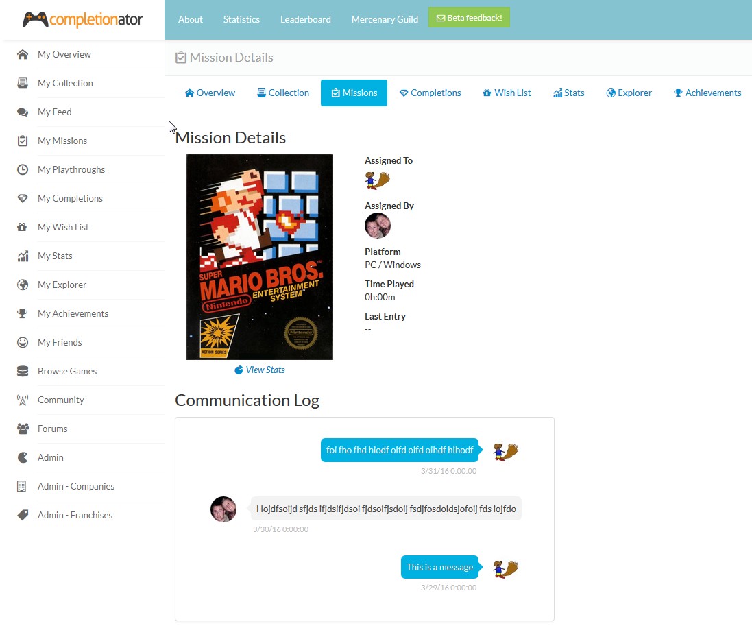Open the Stats tab

(569, 93)
